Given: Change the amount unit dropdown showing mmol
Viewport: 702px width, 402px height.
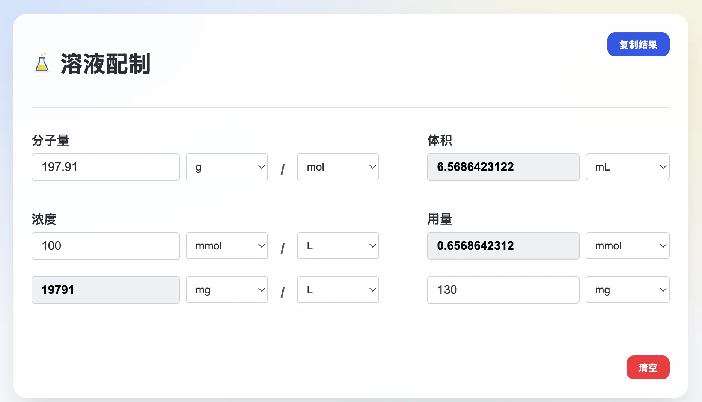Looking at the screenshot, I should pyautogui.click(x=627, y=246).
